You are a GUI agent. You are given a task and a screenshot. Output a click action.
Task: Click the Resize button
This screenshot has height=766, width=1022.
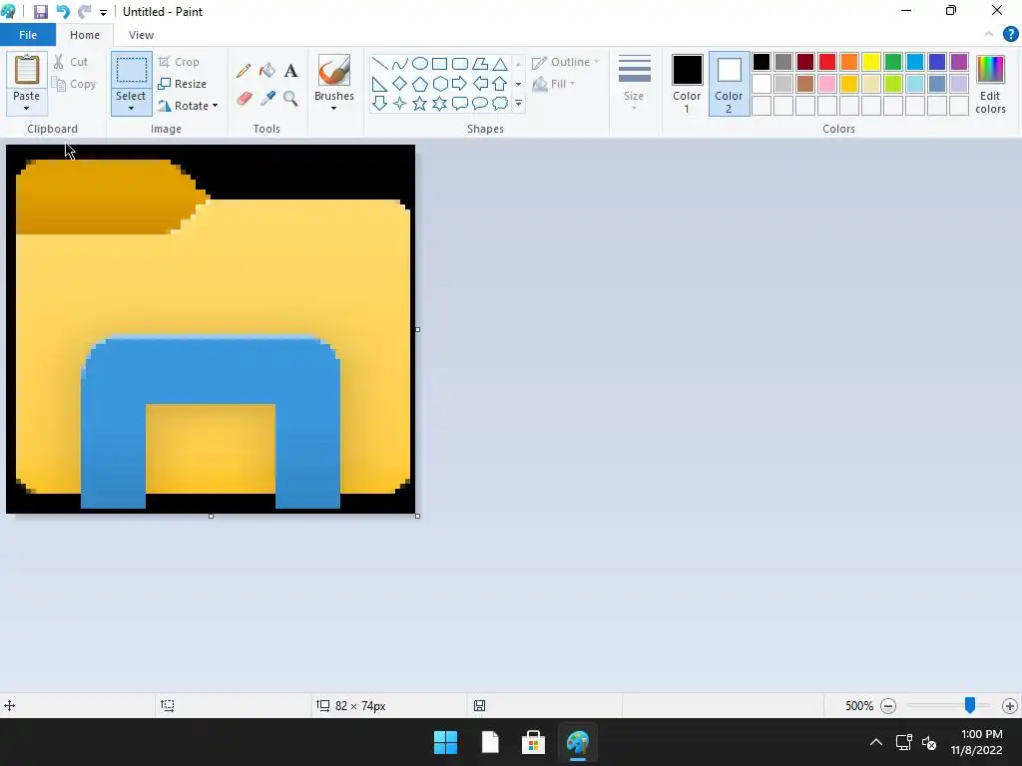tap(183, 84)
